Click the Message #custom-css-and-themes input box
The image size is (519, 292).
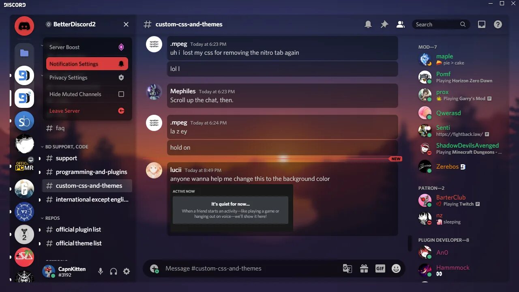pos(251,268)
